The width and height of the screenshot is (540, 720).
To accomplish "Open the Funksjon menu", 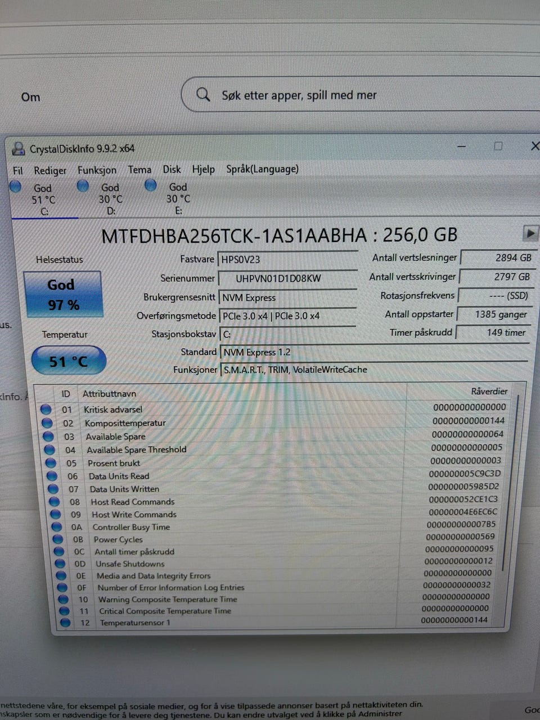I will (x=97, y=170).
